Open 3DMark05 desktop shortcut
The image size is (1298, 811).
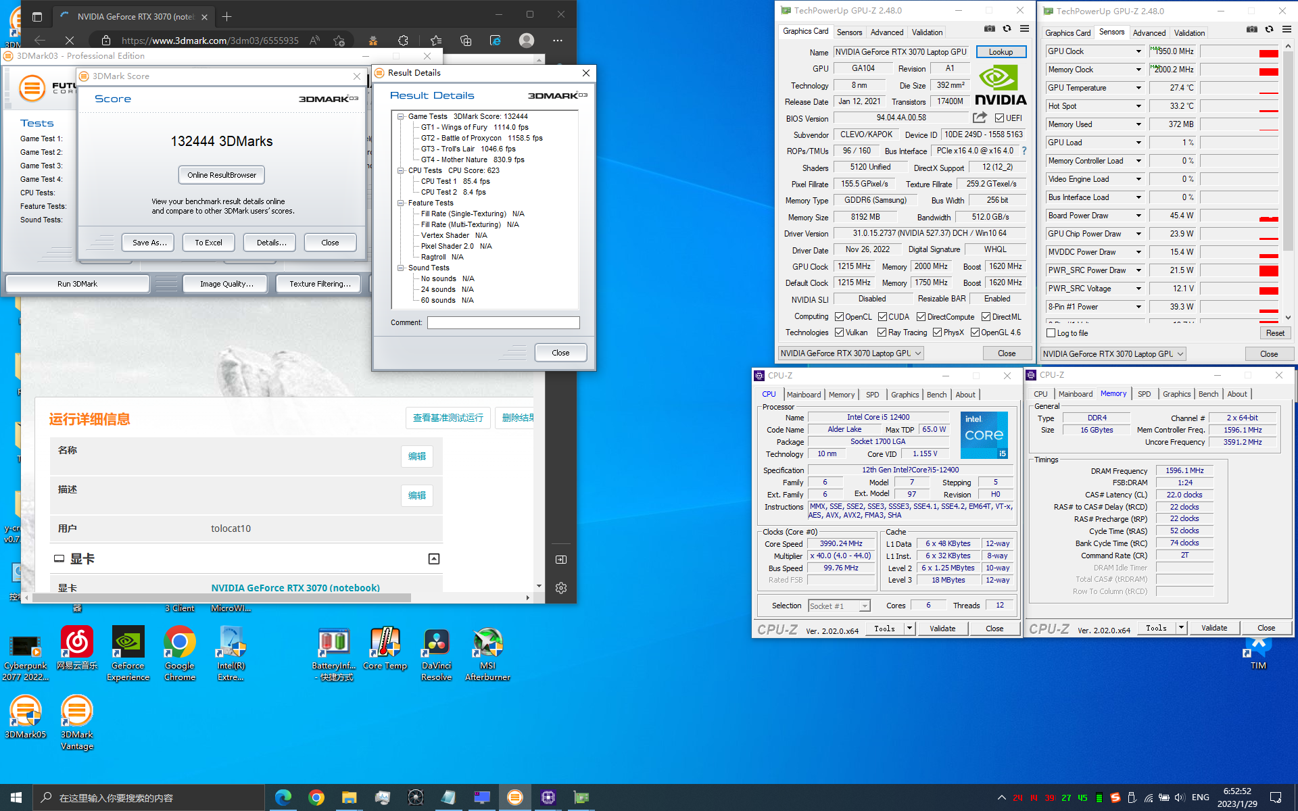(x=25, y=718)
